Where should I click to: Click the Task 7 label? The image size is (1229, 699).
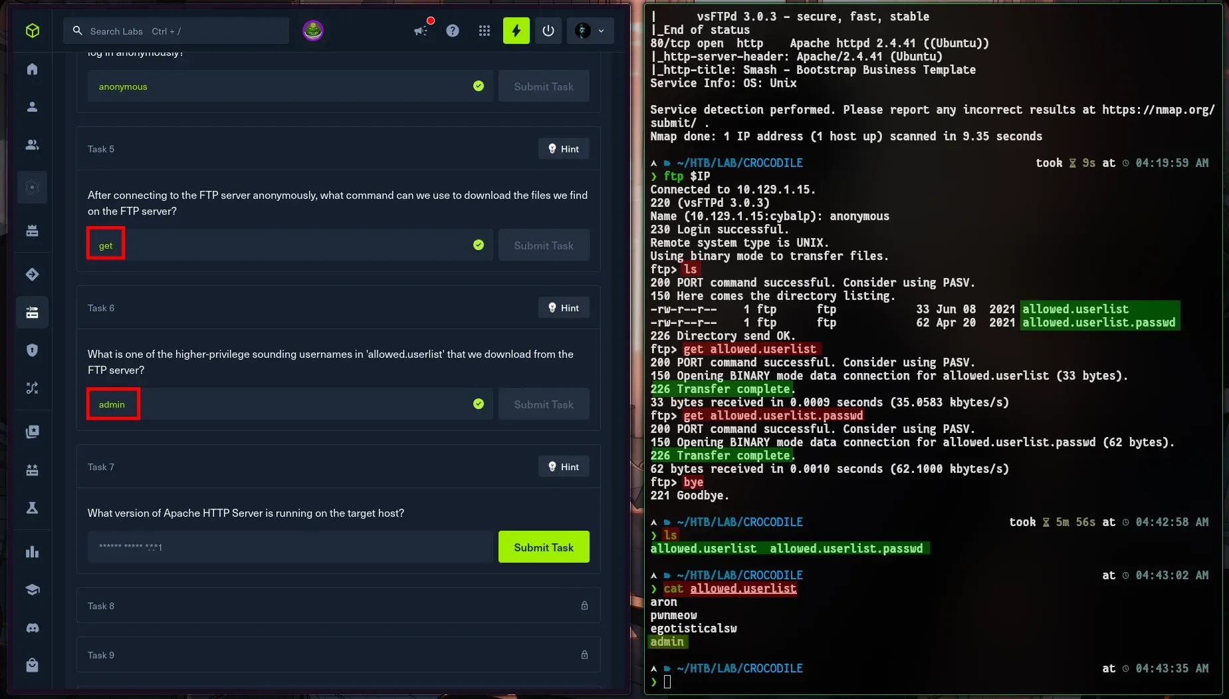101,467
